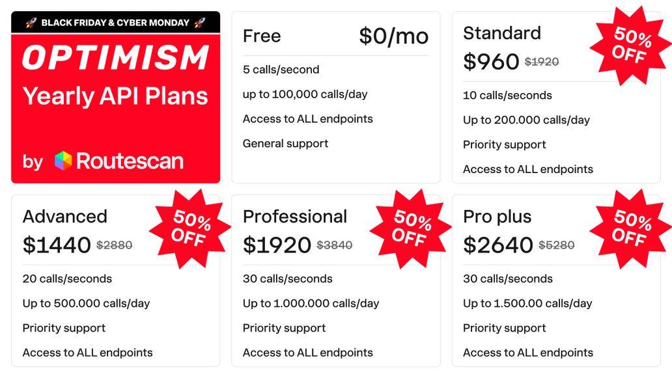Click the Black Friday & Cyber Monday banner text
672x378 pixels.
point(115,23)
